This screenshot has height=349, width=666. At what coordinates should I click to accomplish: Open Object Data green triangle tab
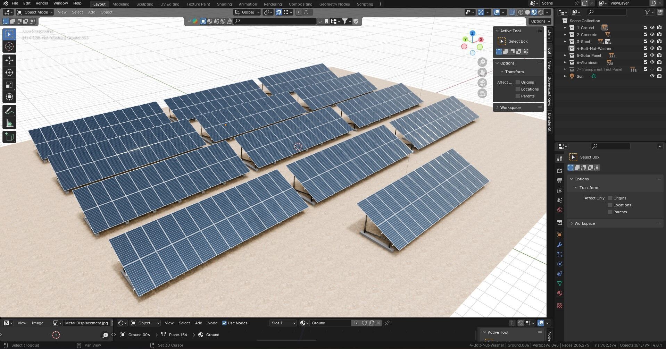[559, 283]
